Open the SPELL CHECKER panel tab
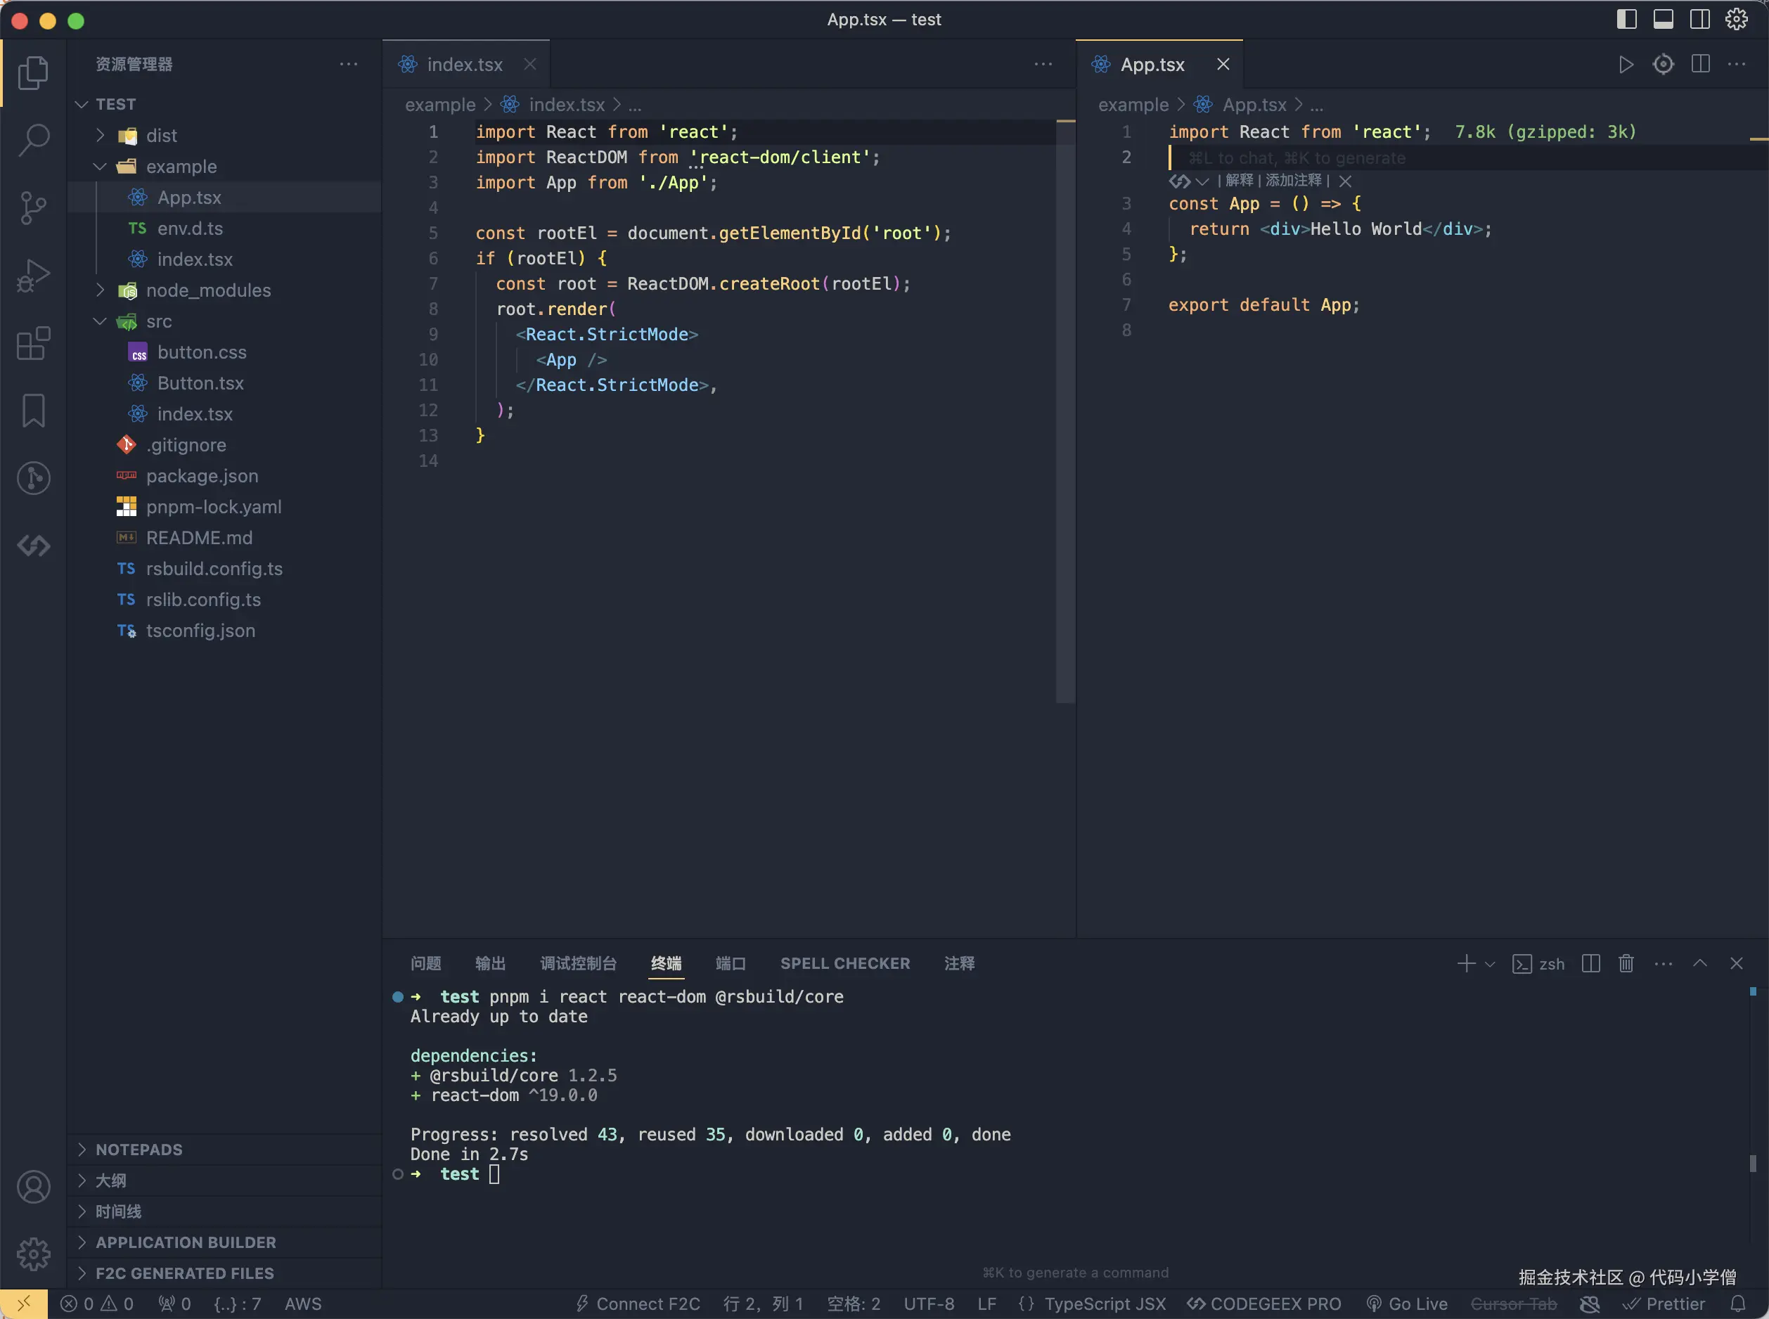 click(844, 964)
